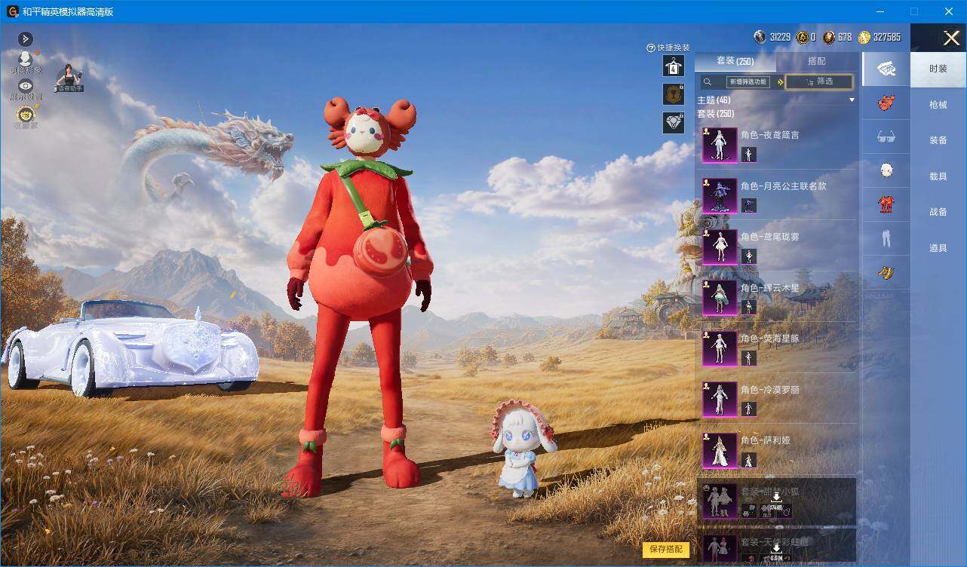Switch to the 搭配 tab
967x567 pixels.
coord(817,61)
